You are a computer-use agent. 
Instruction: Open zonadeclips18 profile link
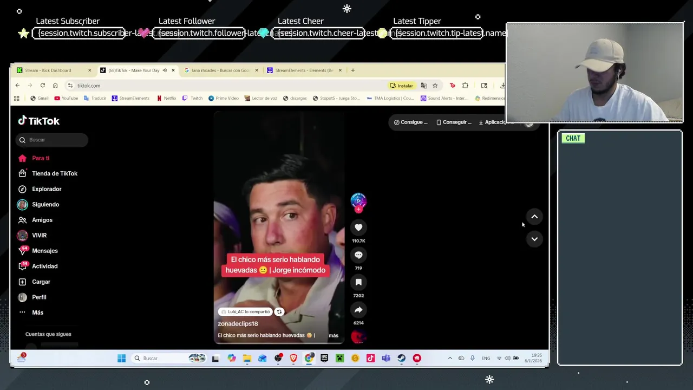(x=238, y=324)
